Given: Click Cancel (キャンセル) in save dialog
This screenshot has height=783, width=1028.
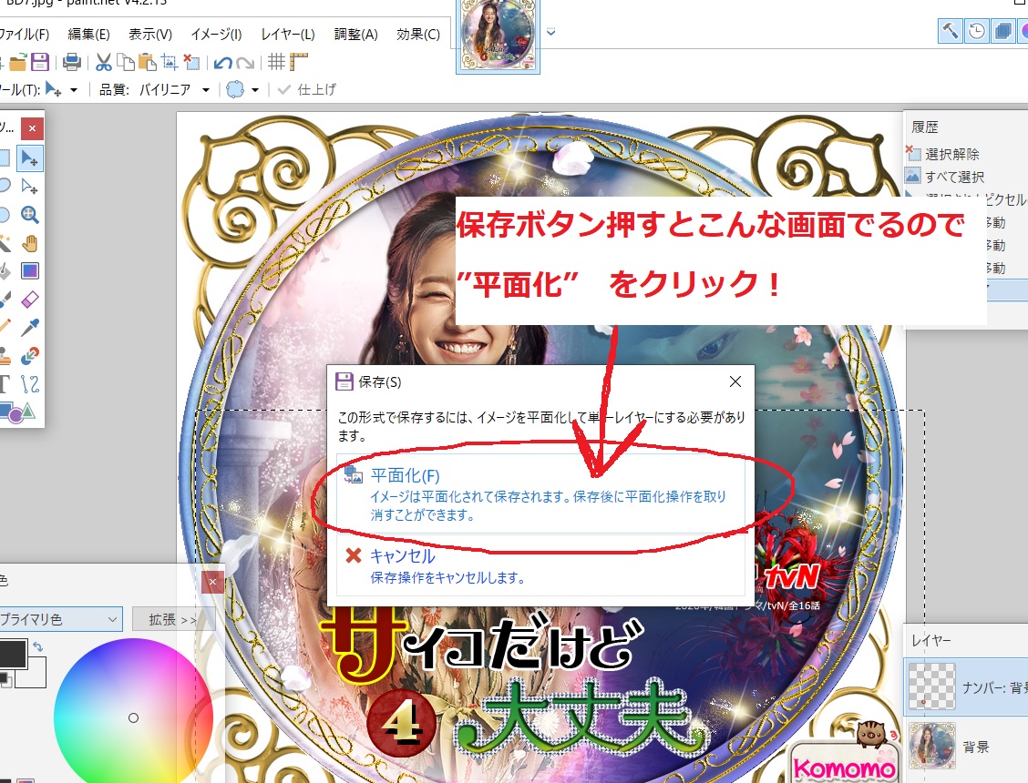Looking at the screenshot, I should [x=540, y=565].
